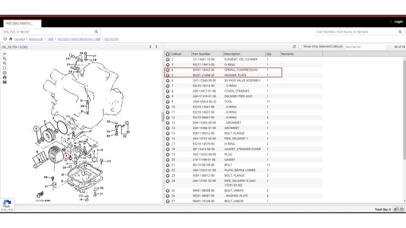
Task: Click search icon beside VIN field
Action: click(x=96, y=32)
